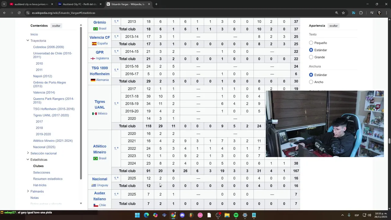
Task: Click the England flag beside Inglaterra
Action: pos(93,59)
